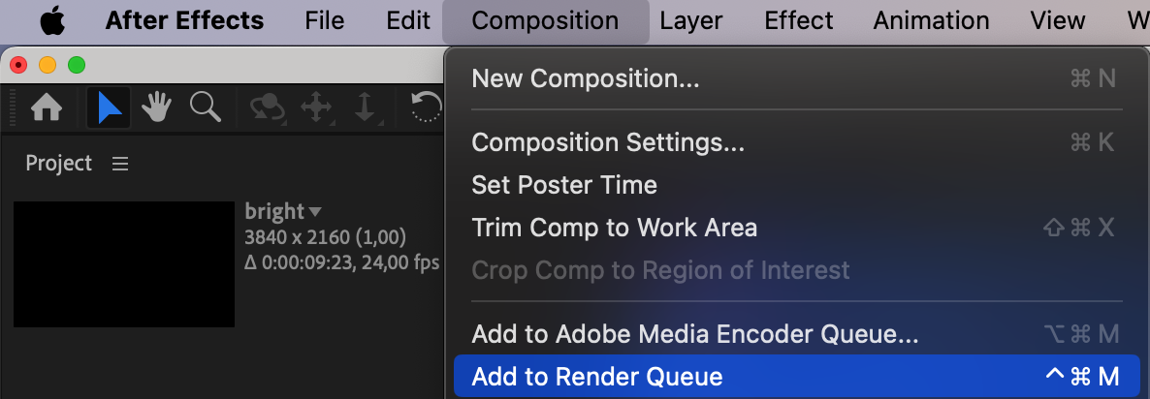Select the Zoom magnifier tool
Image resolution: width=1150 pixels, height=399 pixels.
click(206, 107)
